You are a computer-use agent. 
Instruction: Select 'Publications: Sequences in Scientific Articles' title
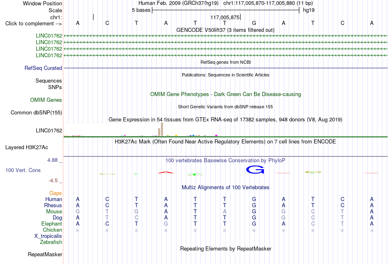coord(225,75)
